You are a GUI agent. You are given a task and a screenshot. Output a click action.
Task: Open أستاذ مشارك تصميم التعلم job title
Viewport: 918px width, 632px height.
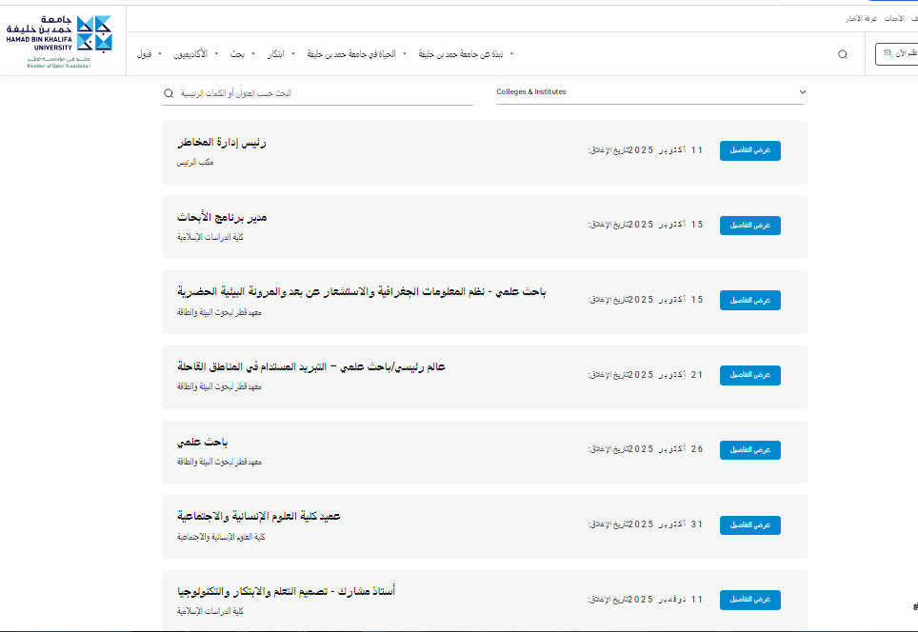pyautogui.click(x=286, y=591)
